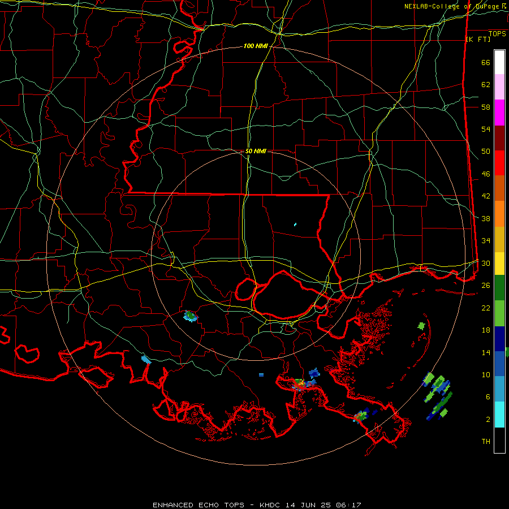Click the bright red legend band
This screenshot has height=509, width=509.
point(499,163)
